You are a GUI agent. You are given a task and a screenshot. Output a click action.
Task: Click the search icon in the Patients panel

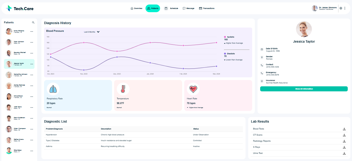[33, 23]
